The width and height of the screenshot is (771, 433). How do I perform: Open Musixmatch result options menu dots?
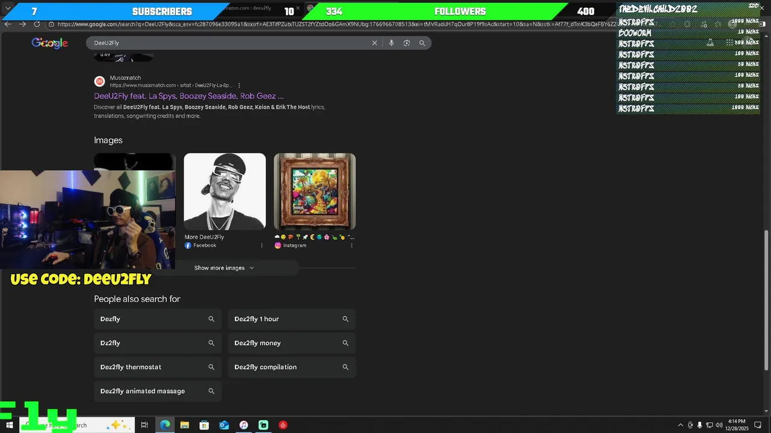[x=239, y=85]
